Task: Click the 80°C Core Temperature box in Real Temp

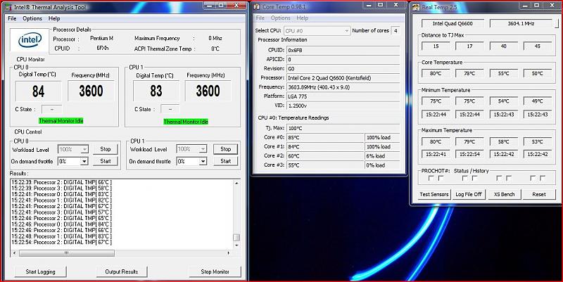Action: [436, 74]
